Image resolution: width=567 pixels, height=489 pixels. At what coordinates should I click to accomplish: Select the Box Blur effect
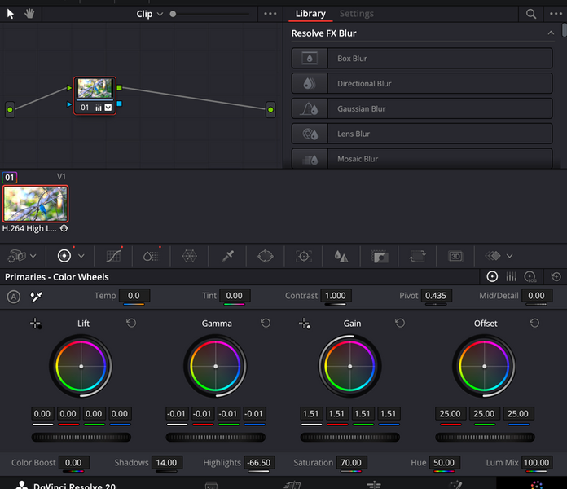tap(422, 58)
